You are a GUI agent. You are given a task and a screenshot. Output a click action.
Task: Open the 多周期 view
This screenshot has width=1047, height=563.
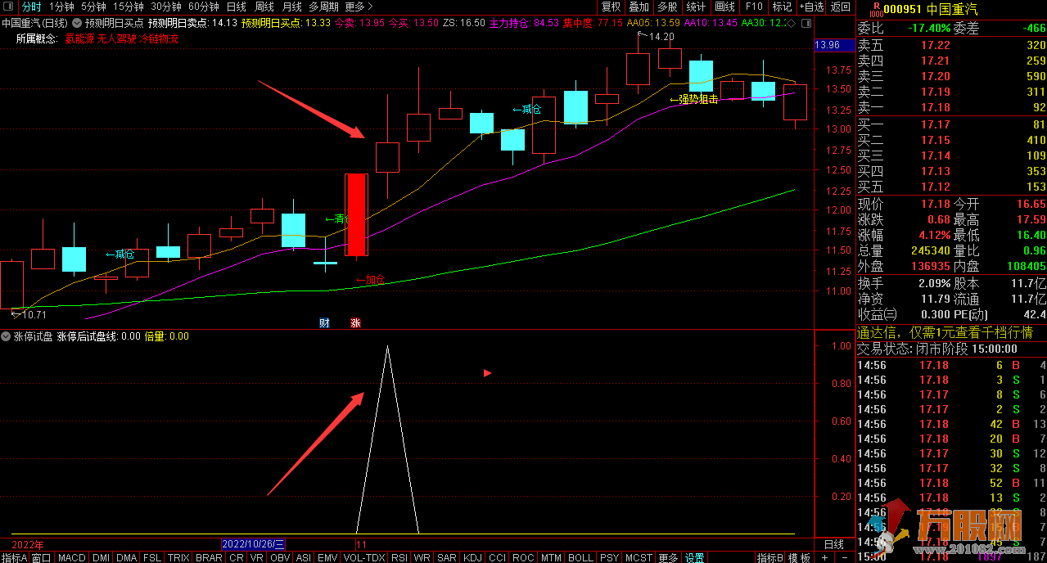click(323, 7)
